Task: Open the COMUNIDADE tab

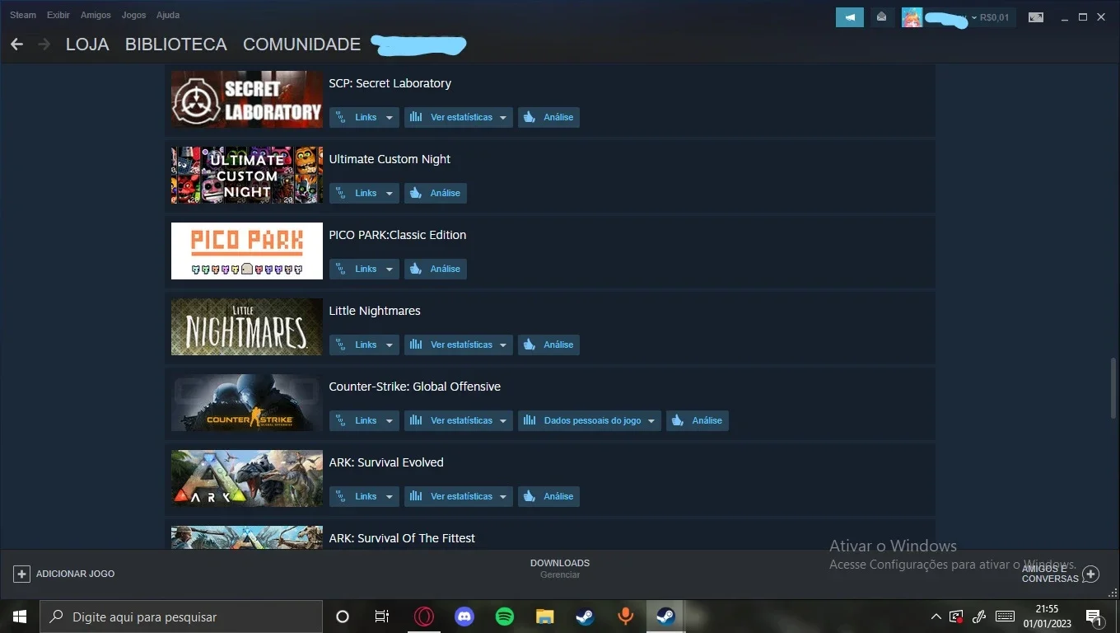Action: (302, 45)
